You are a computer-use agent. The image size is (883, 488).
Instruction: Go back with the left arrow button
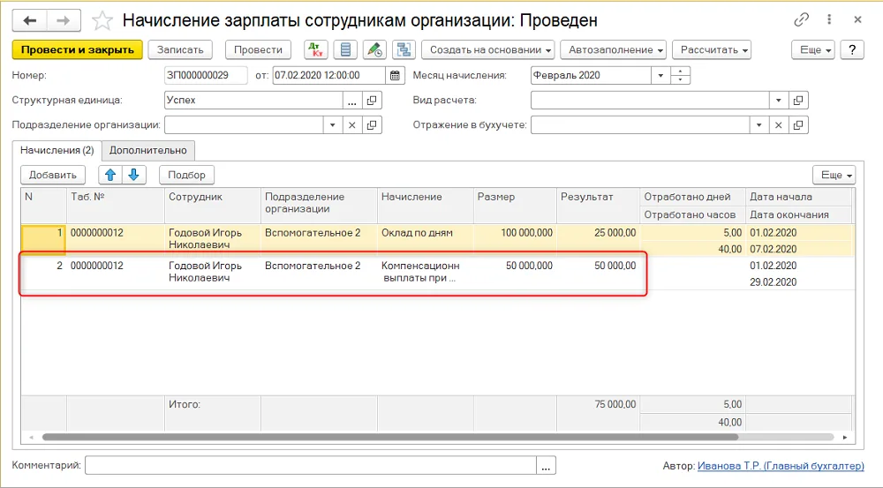(30, 21)
